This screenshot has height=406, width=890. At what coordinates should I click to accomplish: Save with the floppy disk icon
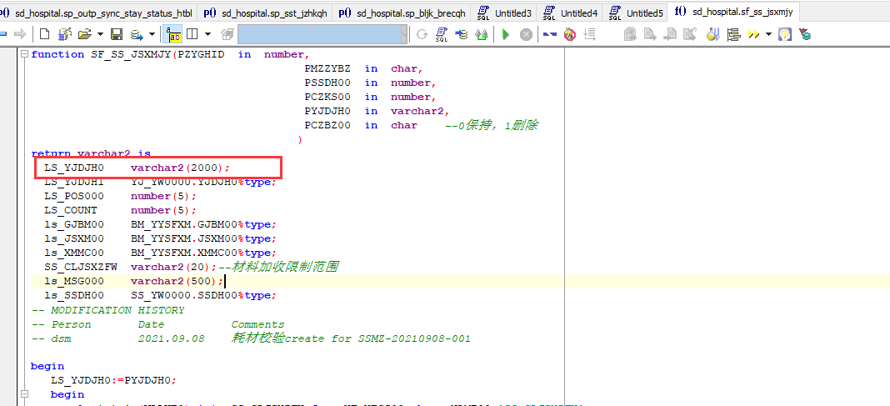tap(117, 35)
